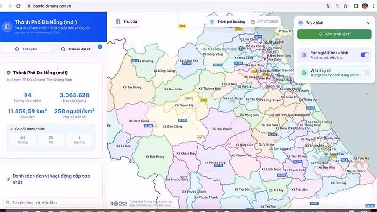
Task: Click the location pin icon beside Thành phố Đà Nẵng
Action: click(212, 22)
